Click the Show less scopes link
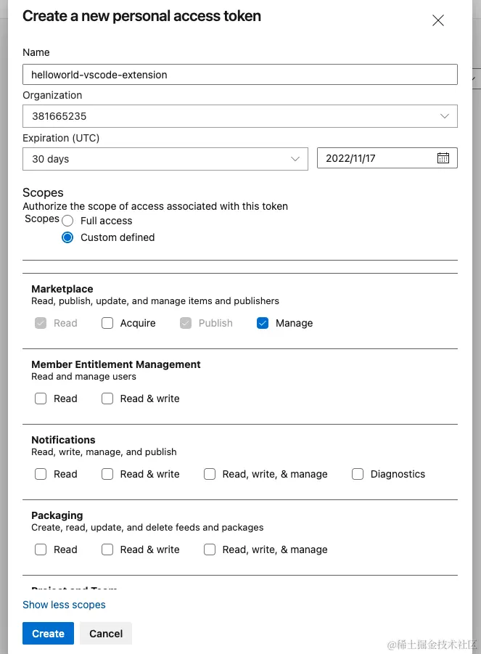The width and height of the screenshot is (481, 654). (x=64, y=605)
